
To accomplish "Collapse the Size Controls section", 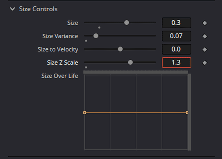I will (x=13, y=9).
